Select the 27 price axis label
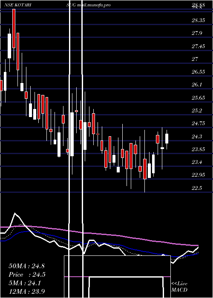The image size is (213, 298). click(x=195, y=59)
